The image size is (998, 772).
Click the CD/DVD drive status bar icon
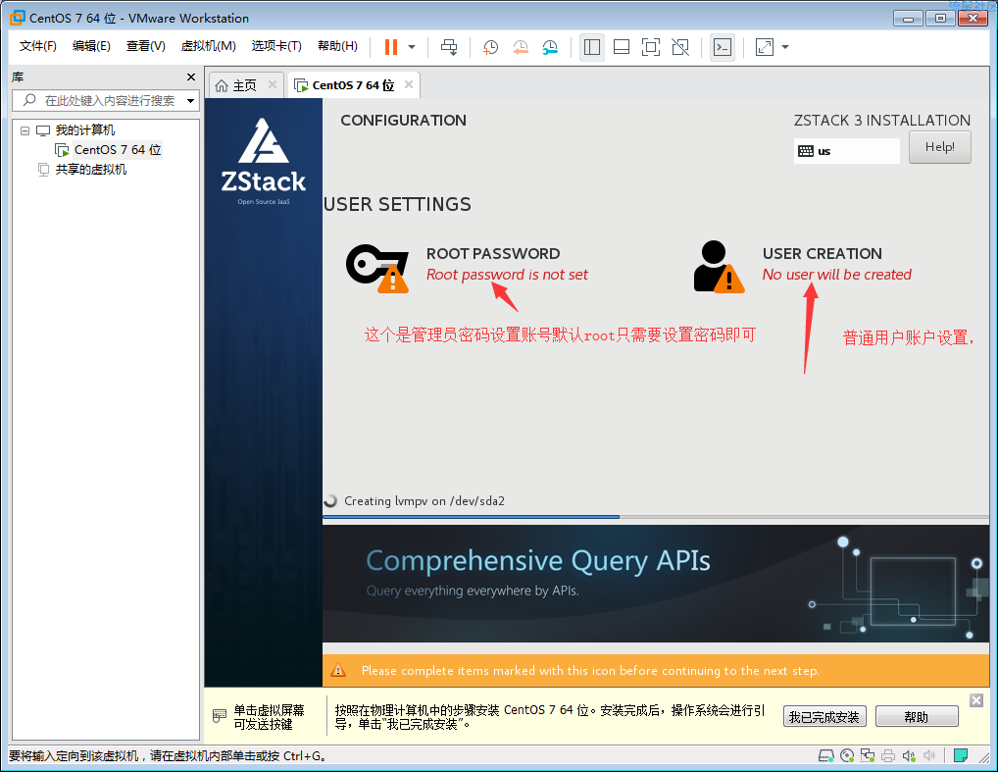[847, 756]
